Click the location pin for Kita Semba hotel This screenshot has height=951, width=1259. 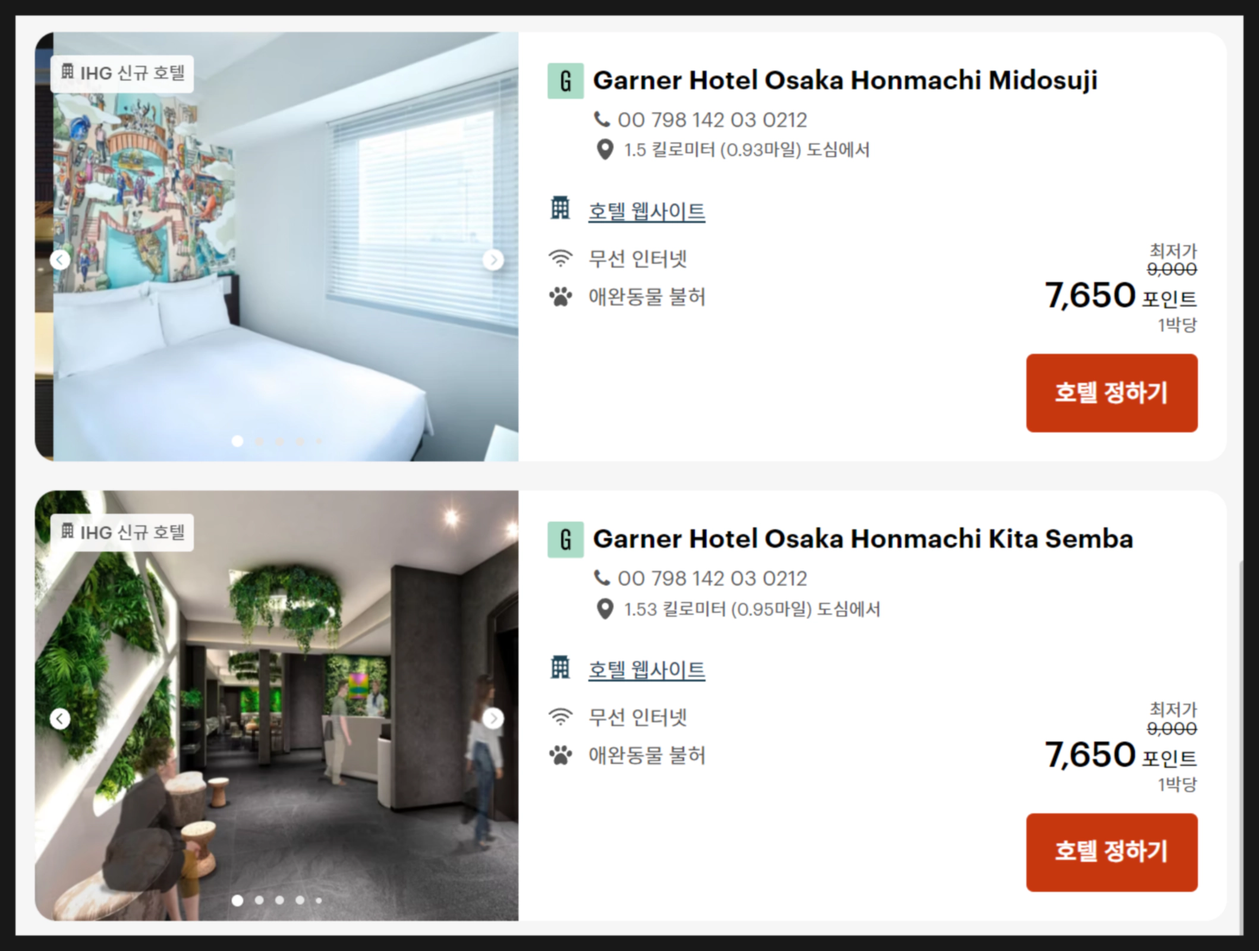605,609
